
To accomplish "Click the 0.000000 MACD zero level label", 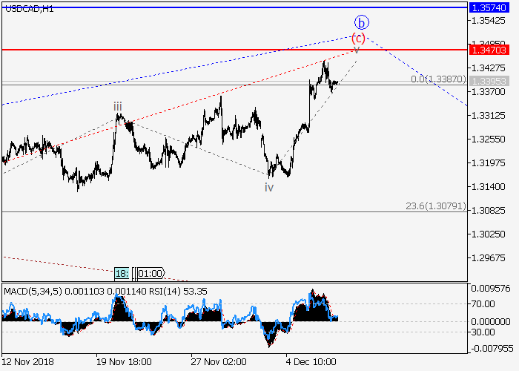I will pyautogui.click(x=491, y=321).
